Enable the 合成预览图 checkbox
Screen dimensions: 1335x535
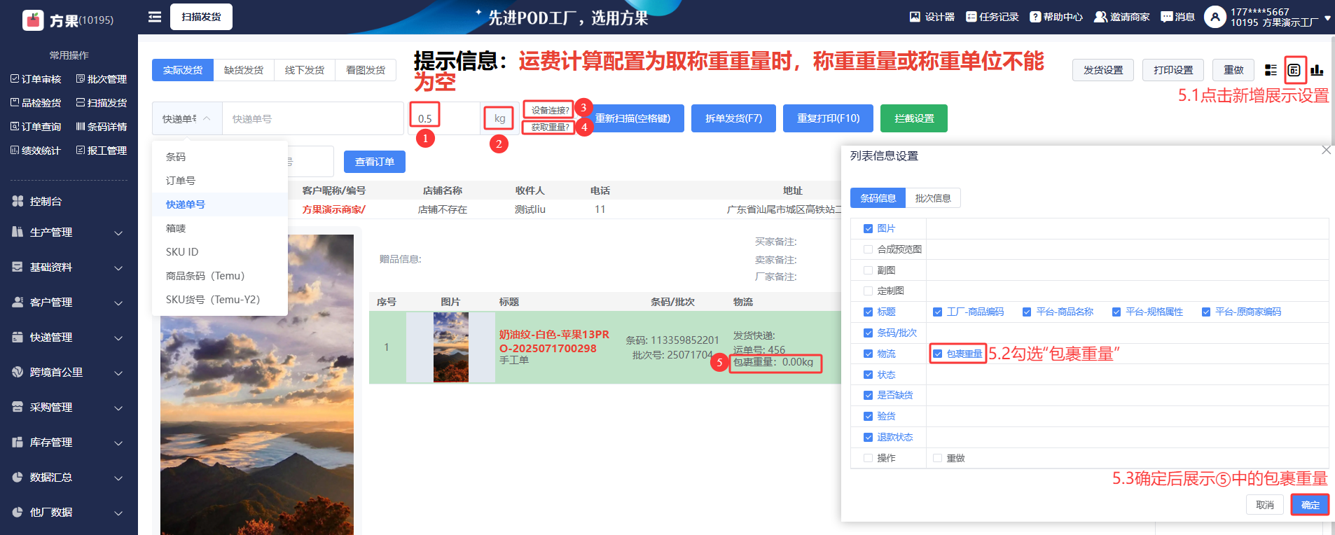(x=869, y=249)
